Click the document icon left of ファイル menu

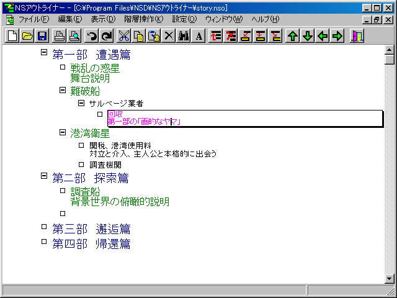pyautogui.click(x=10, y=20)
